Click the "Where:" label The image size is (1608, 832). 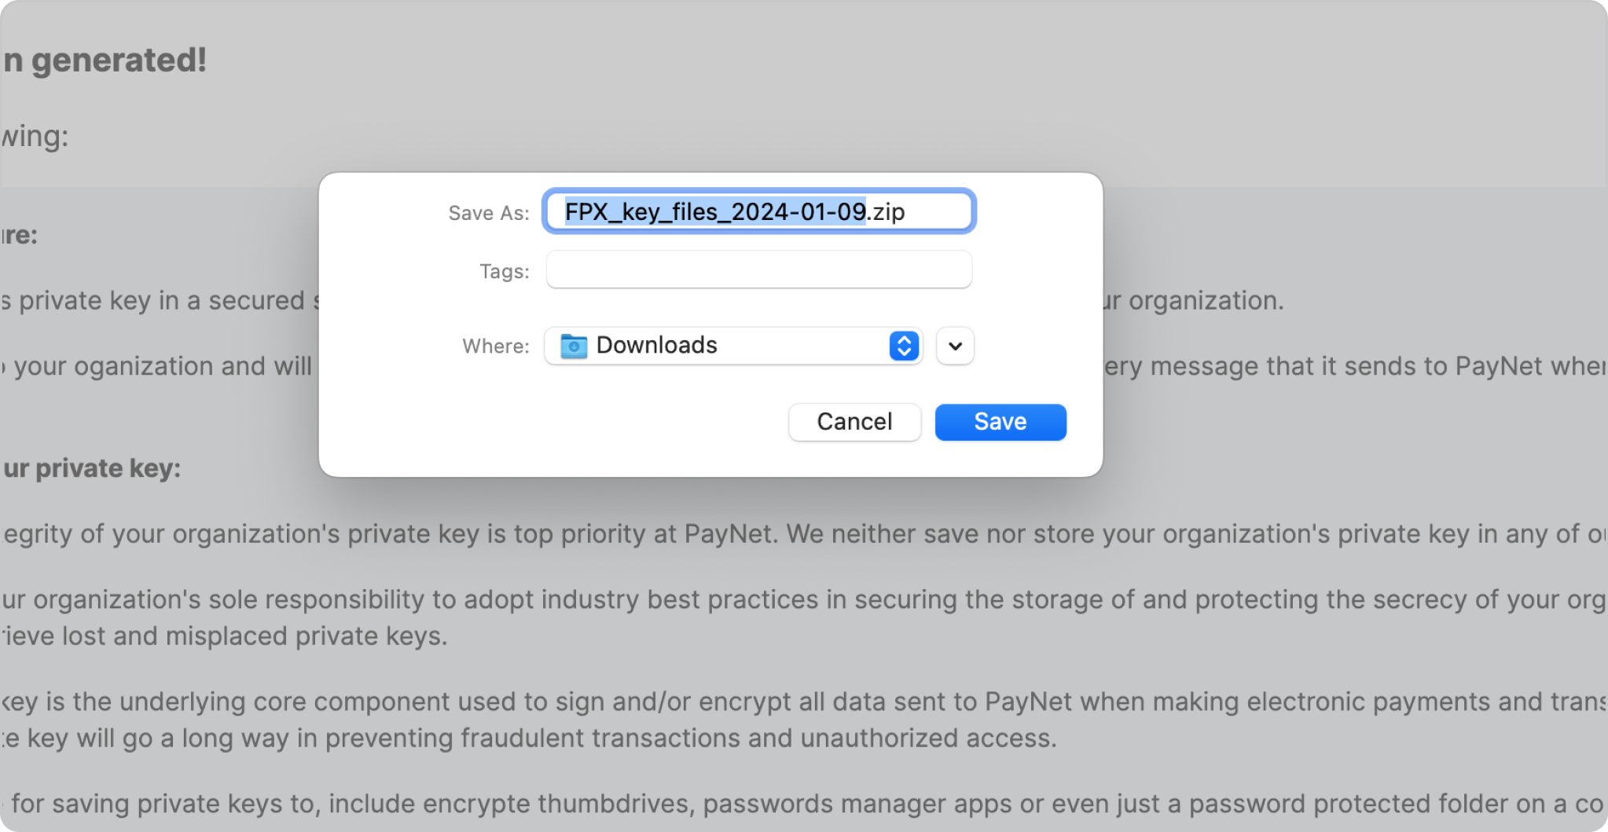pos(496,346)
